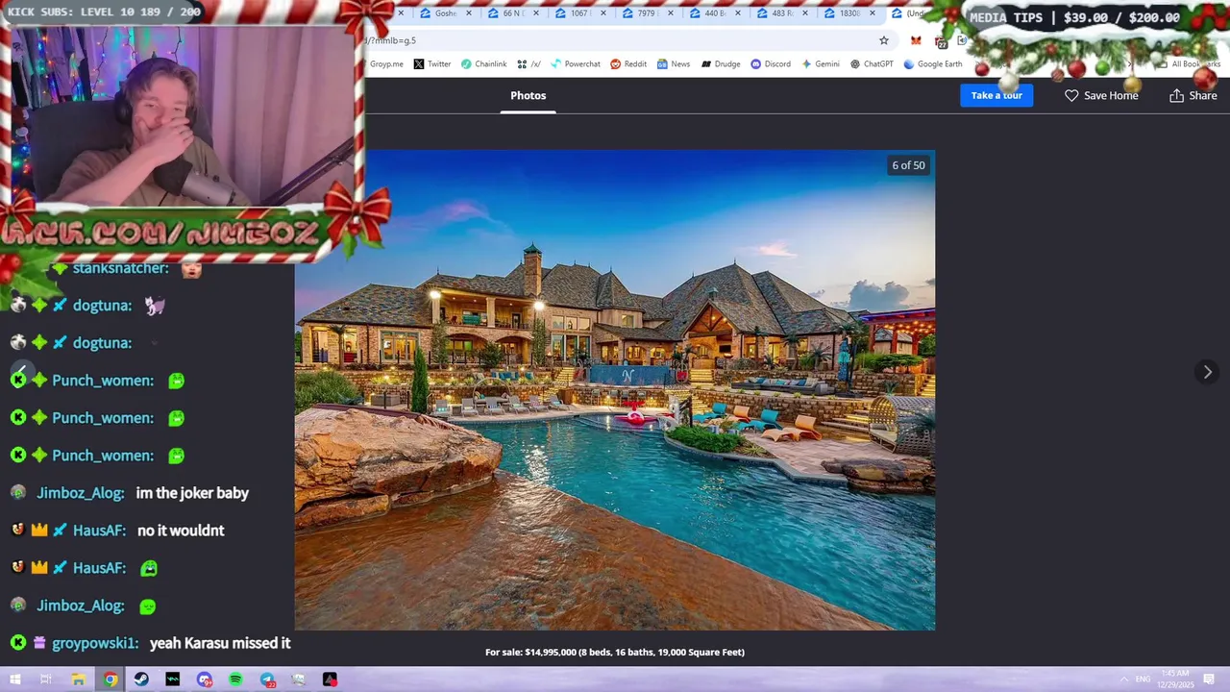Bookmark this page with the star icon
This screenshot has height=692, width=1230.
coord(884,40)
